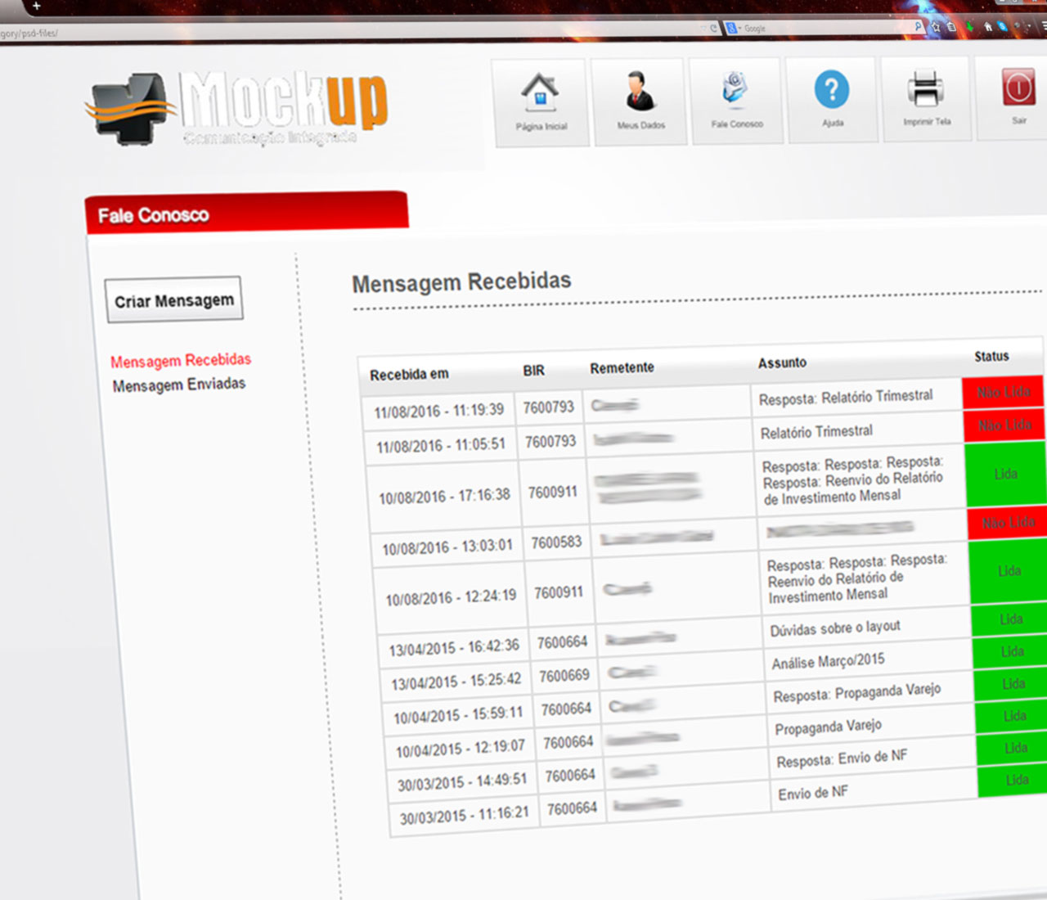Open message dated 11/08/2016 - 11:19:39

pyautogui.click(x=439, y=411)
